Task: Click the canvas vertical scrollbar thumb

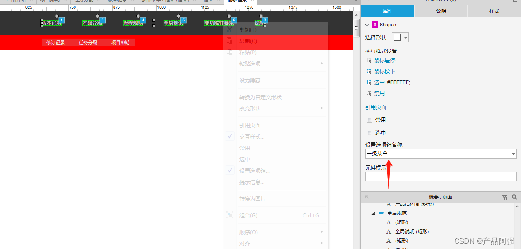Action: pyautogui.click(x=356, y=28)
